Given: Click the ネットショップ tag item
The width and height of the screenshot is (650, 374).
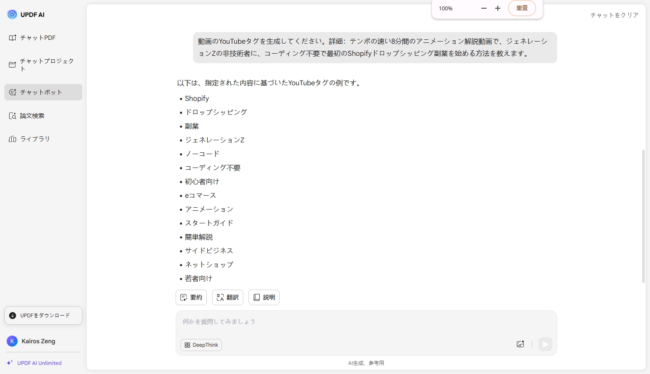Looking at the screenshot, I should pos(209,264).
